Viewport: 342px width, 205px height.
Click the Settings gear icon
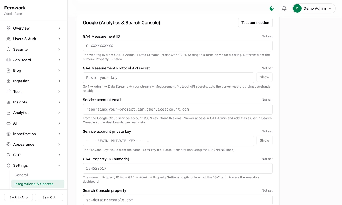pyautogui.click(x=8, y=165)
